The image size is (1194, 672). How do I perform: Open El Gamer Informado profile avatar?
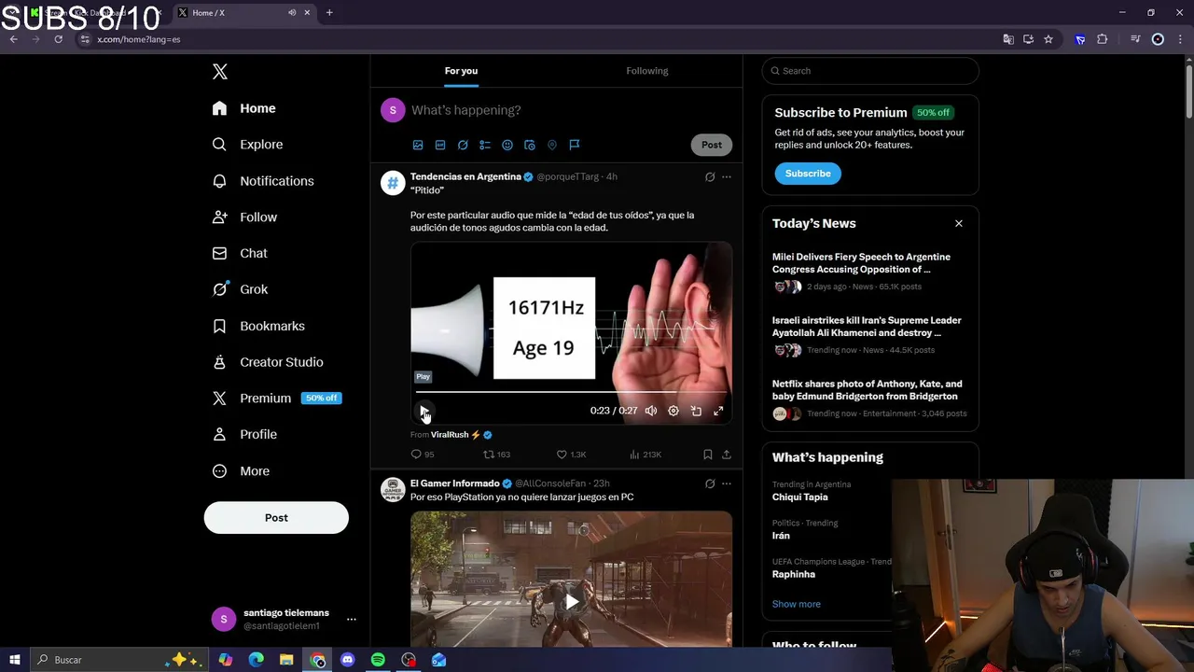pos(393,489)
